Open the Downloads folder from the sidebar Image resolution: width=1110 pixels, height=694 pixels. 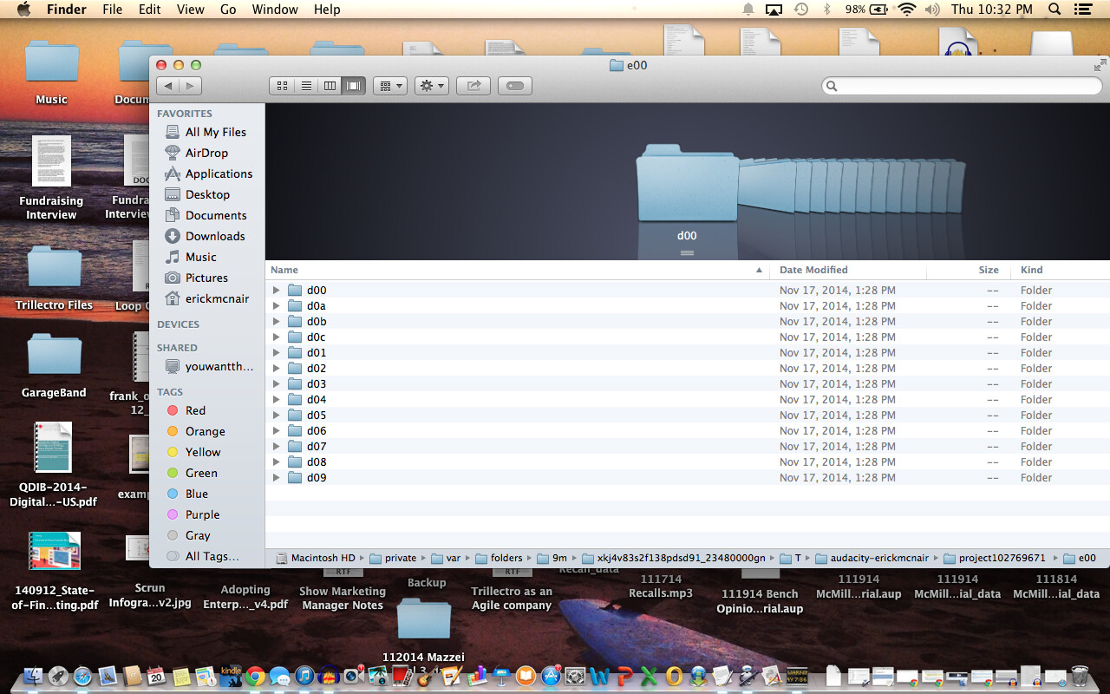coord(212,236)
